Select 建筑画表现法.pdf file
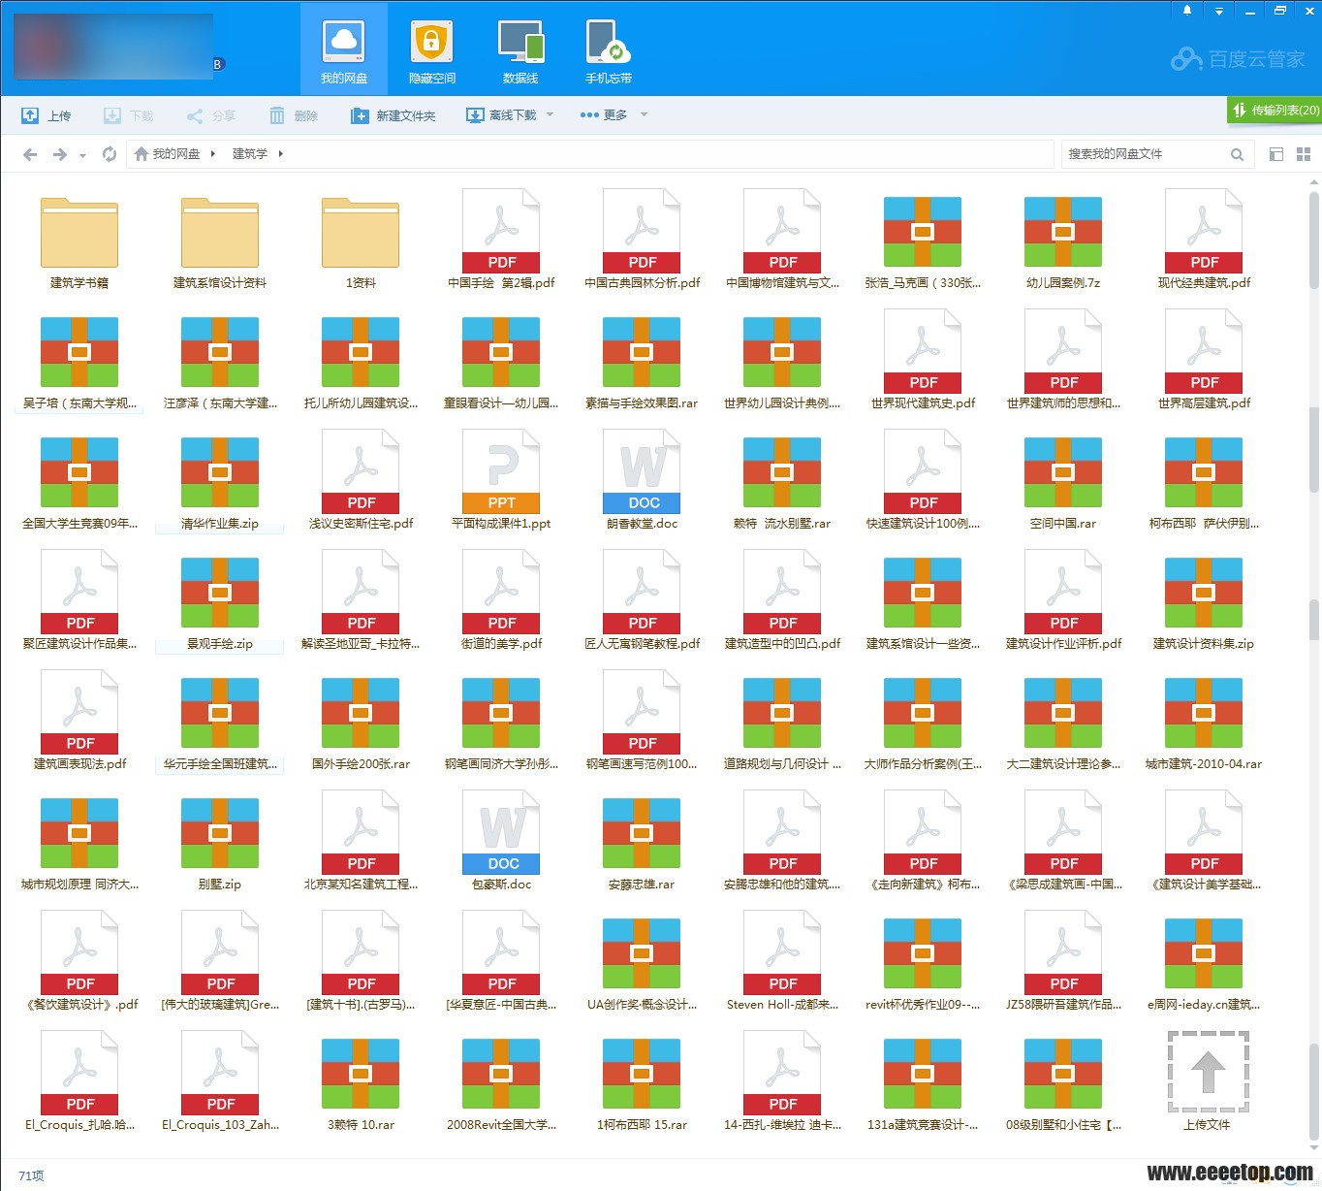 point(79,723)
